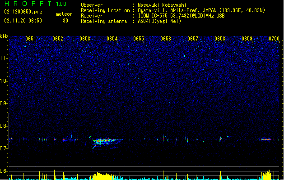Click the kHz axis unit label

pos(4,36)
